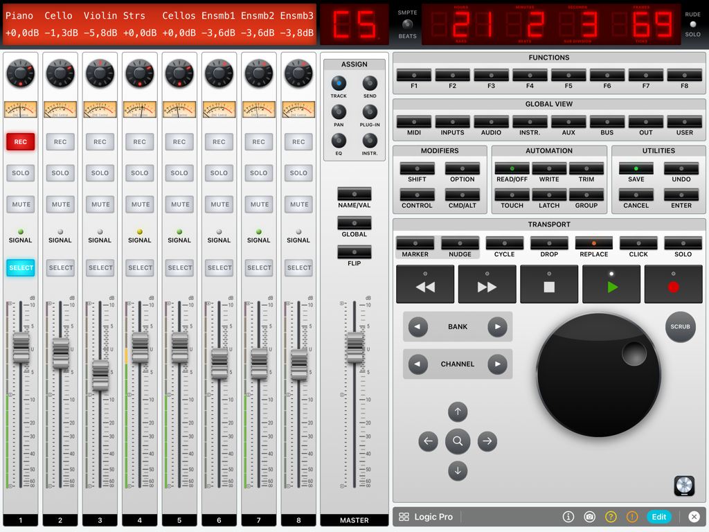The image size is (709, 532).
Task: Open the help question mark icon
Action: pyautogui.click(x=612, y=517)
